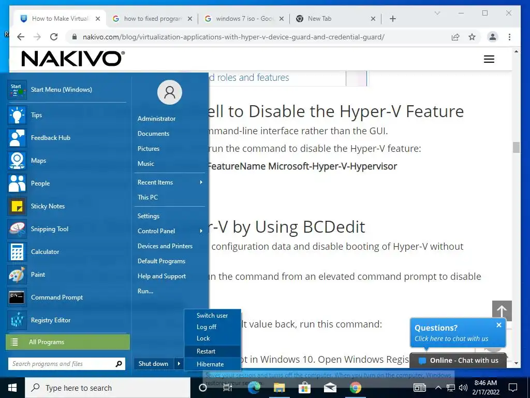Open Registry Editor icon
This screenshot has height=398, width=530.
(17, 320)
